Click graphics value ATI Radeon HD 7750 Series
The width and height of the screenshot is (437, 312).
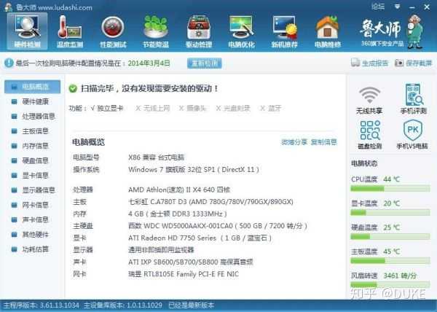coord(200,238)
